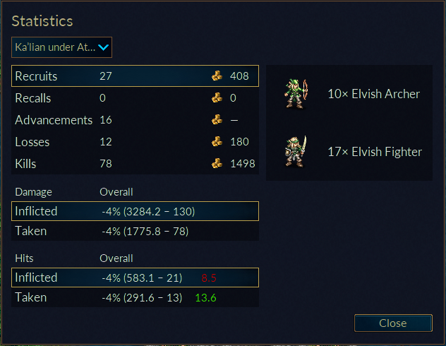Open the Ka'lian scenario dropdown
The image size is (446, 346).
61,47
